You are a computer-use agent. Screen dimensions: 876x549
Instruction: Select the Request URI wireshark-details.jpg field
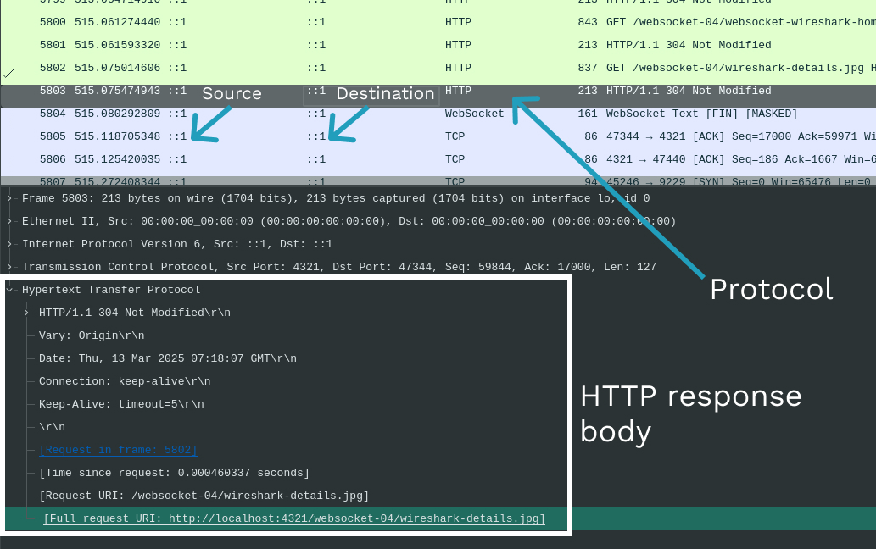point(204,496)
